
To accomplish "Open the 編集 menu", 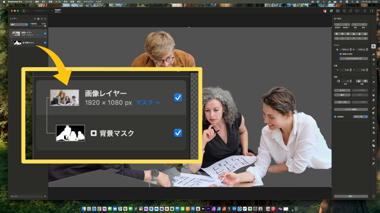I will [x=37, y=2].
